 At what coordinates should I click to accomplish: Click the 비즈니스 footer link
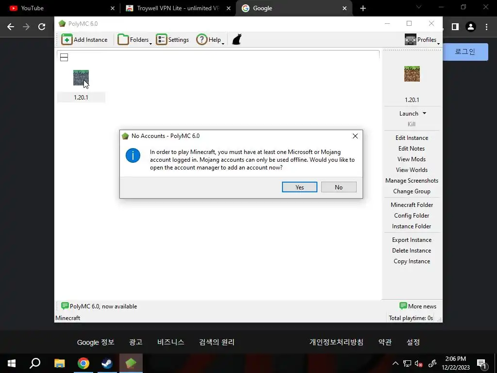pos(170,342)
